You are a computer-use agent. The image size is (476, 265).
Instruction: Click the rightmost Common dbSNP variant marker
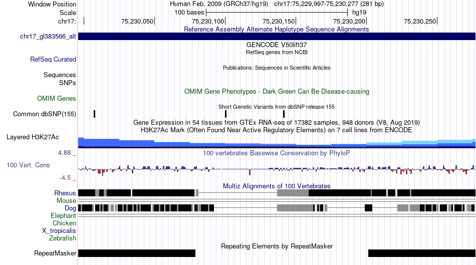pyautogui.click(x=284, y=114)
